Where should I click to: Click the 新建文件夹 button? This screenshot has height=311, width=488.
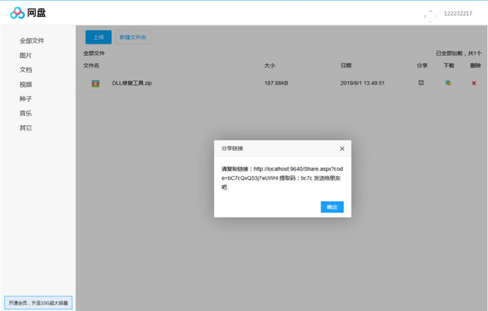133,37
